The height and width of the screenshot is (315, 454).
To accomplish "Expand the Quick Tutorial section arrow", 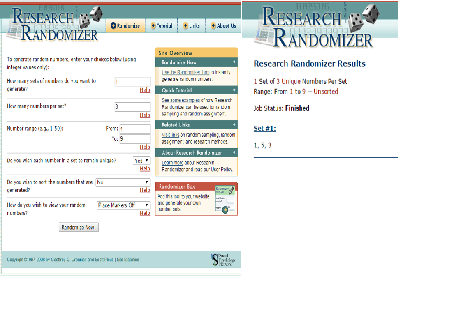I will pos(234,90).
